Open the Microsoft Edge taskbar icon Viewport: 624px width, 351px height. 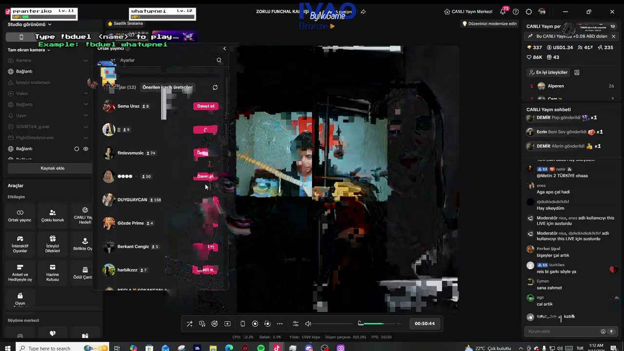(x=229, y=348)
